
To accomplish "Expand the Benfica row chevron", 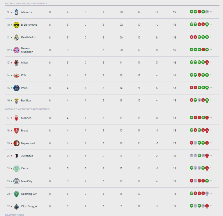I will click(x=211, y=100).
